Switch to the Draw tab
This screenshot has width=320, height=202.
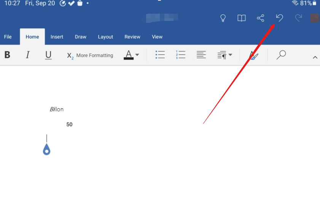click(81, 37)
